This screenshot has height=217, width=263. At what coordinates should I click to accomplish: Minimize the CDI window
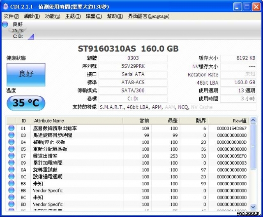(x=238, y=7)
